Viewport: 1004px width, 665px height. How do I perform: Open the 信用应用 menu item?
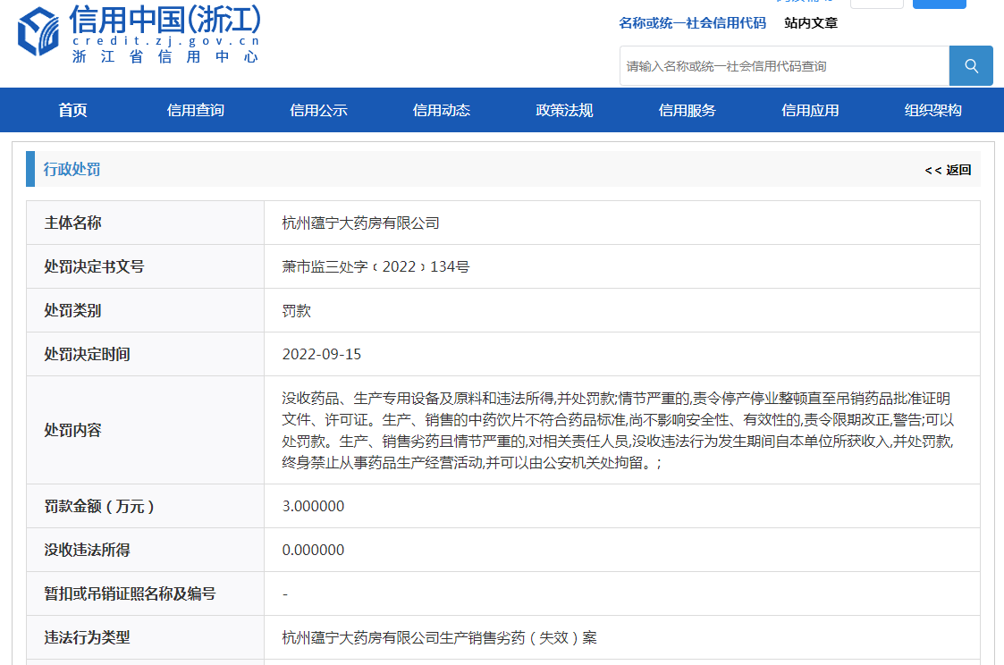pos(810,110)
